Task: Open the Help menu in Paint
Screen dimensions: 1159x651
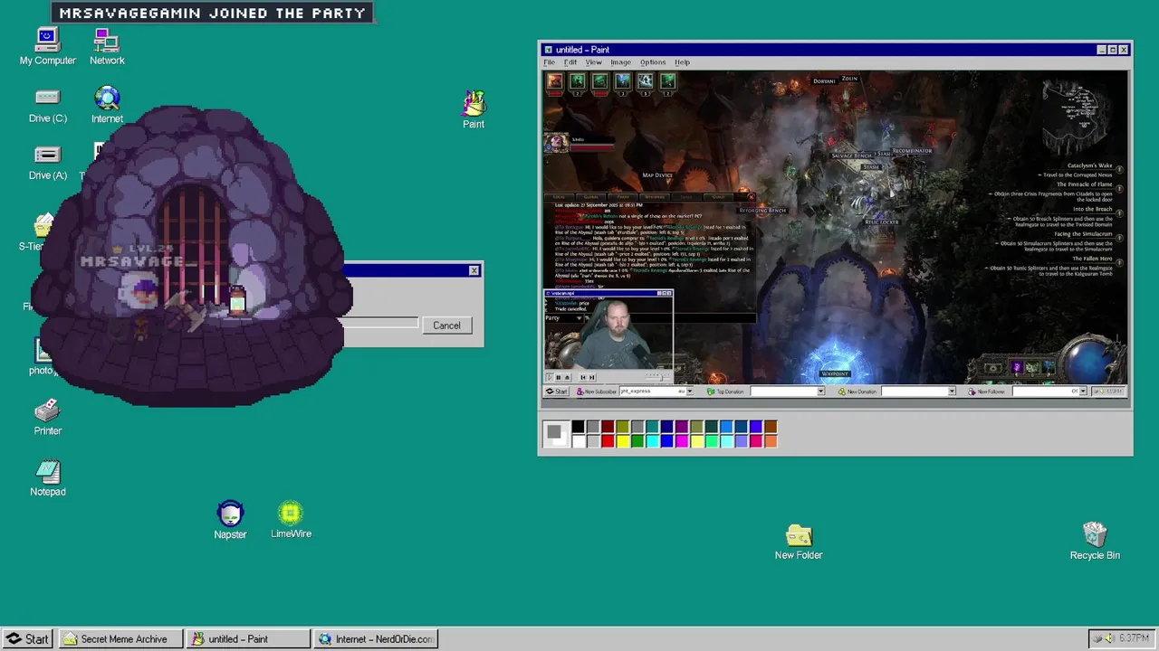Action: pos(682,62)
